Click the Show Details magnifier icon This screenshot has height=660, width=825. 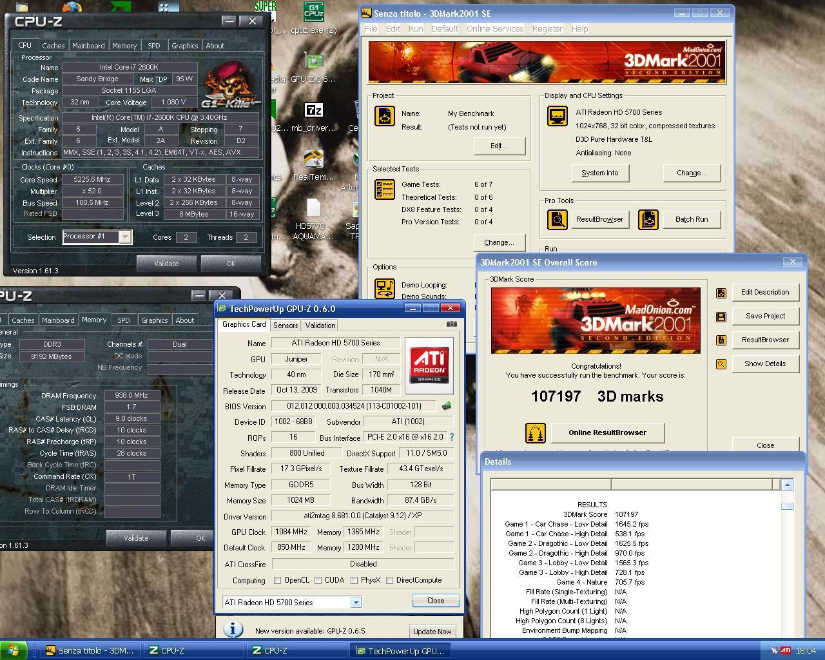(x=721, y=364)
